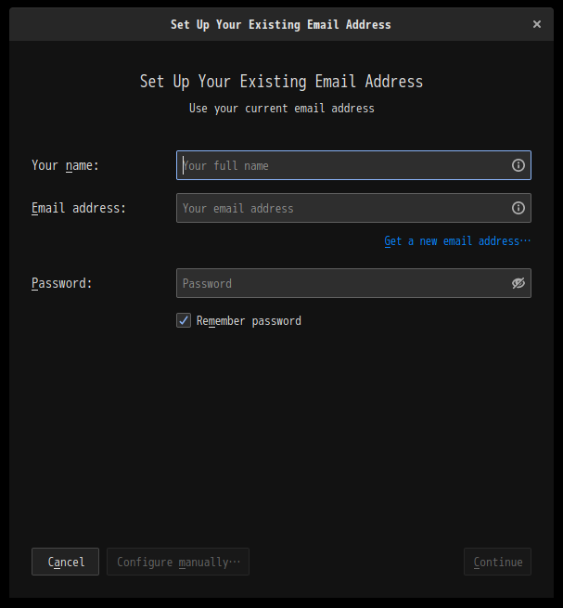Click the Your name label
563x608 pixels.
(x=65, y=165)
